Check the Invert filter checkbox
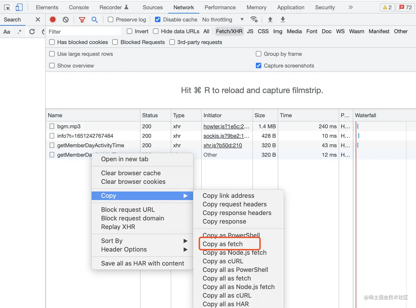This screenshot has width=416, height=308. point(129,31)
